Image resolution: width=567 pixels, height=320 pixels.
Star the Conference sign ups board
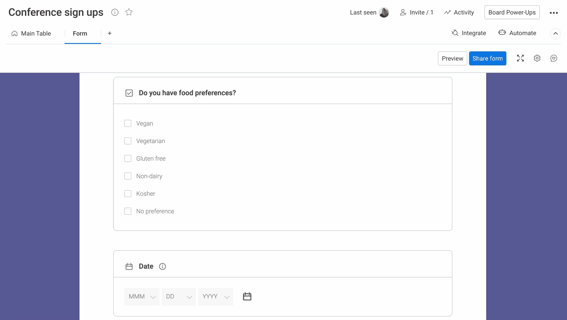click(x=129, y=12)
